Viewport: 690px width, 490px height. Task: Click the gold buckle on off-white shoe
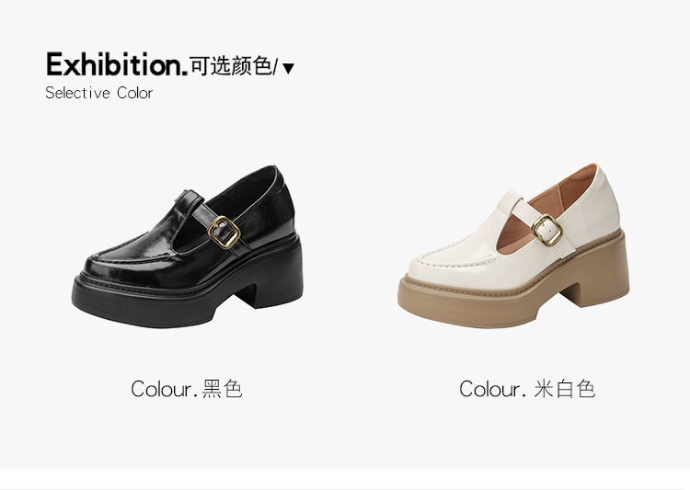tap(547, 230)
